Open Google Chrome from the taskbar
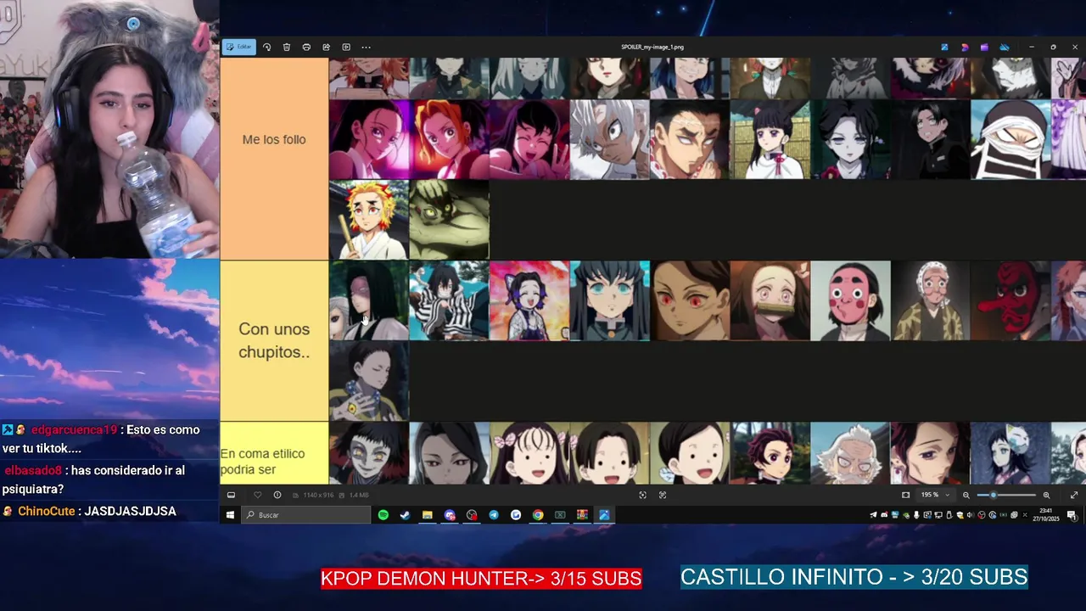Viewport: 1086px width, 611px height. [538, 515]
